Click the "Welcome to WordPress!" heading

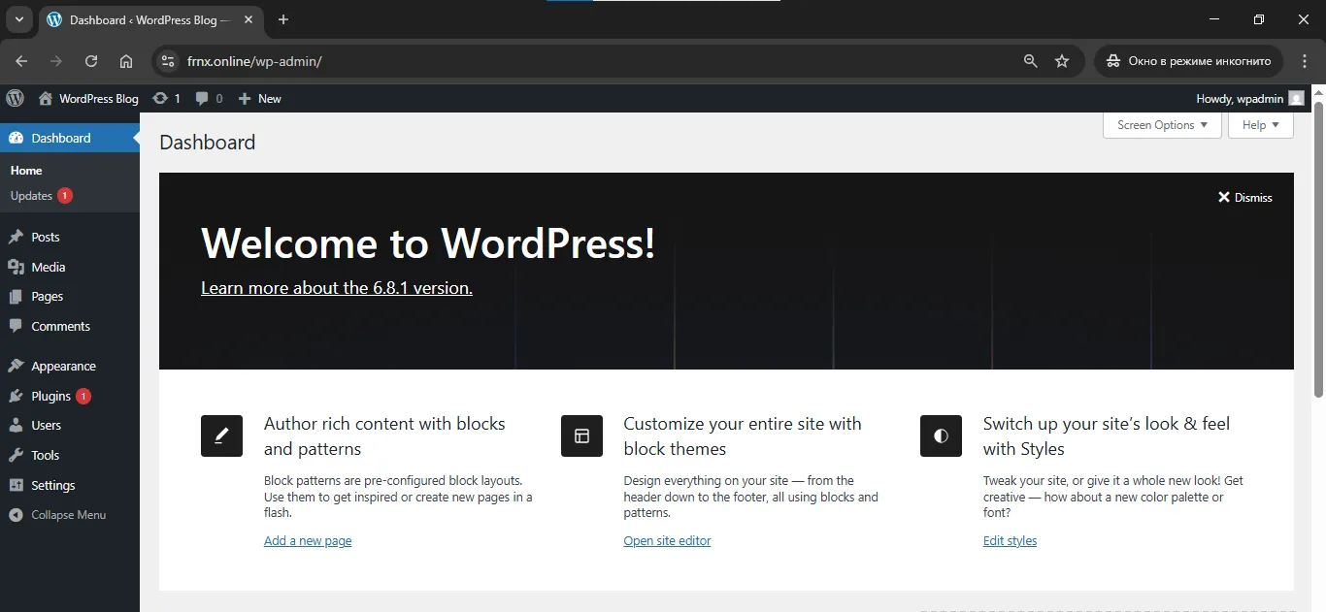point(428,242)
